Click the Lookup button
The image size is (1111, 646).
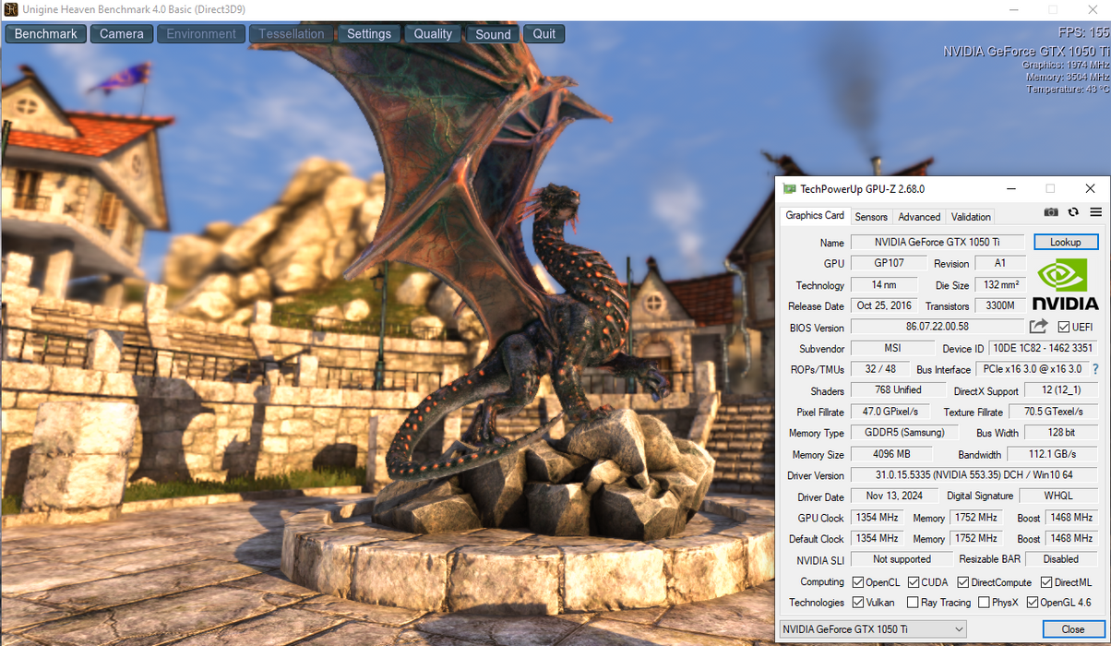(1066, 242)
